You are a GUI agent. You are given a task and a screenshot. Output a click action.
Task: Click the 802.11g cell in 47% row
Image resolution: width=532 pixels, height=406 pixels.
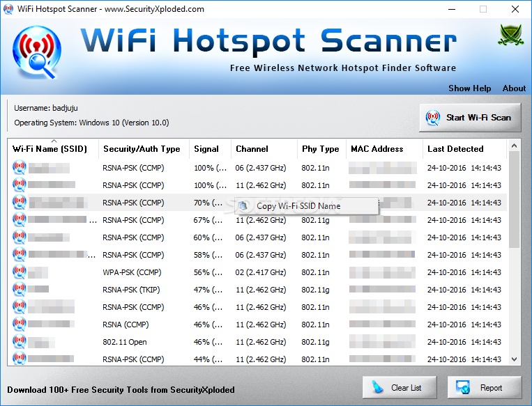coord(316,290)
